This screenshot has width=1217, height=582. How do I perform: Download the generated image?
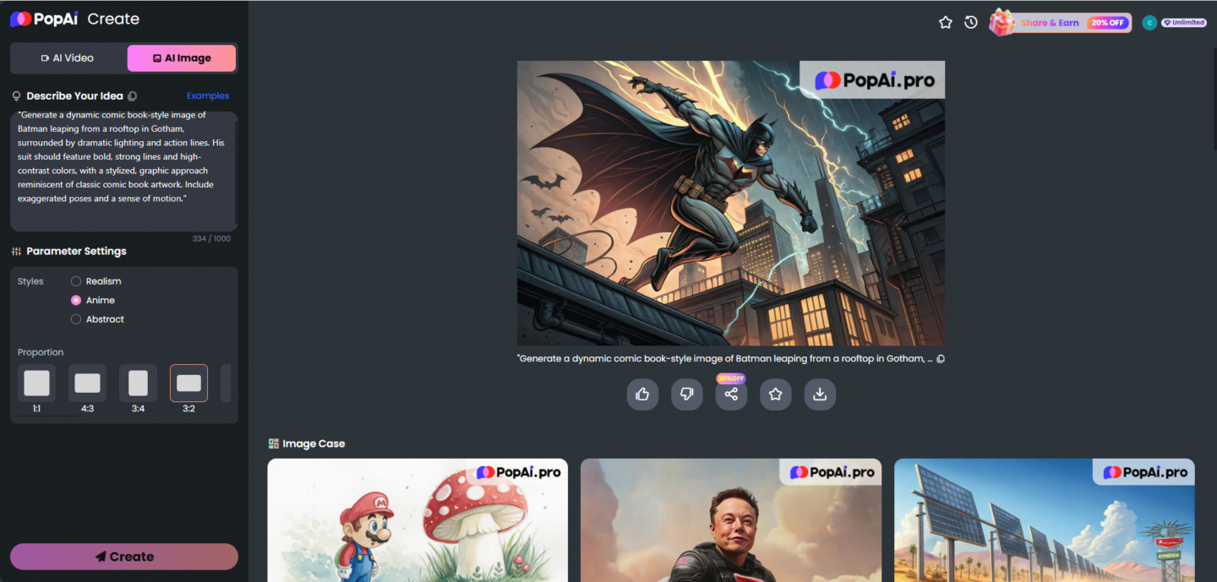click(x=820, y=394)
